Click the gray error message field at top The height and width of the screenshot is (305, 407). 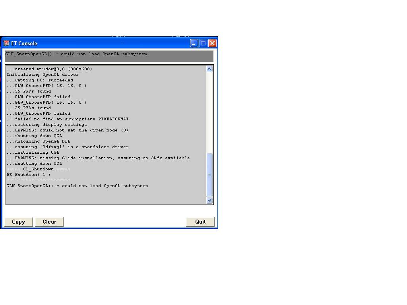point(109,56)
